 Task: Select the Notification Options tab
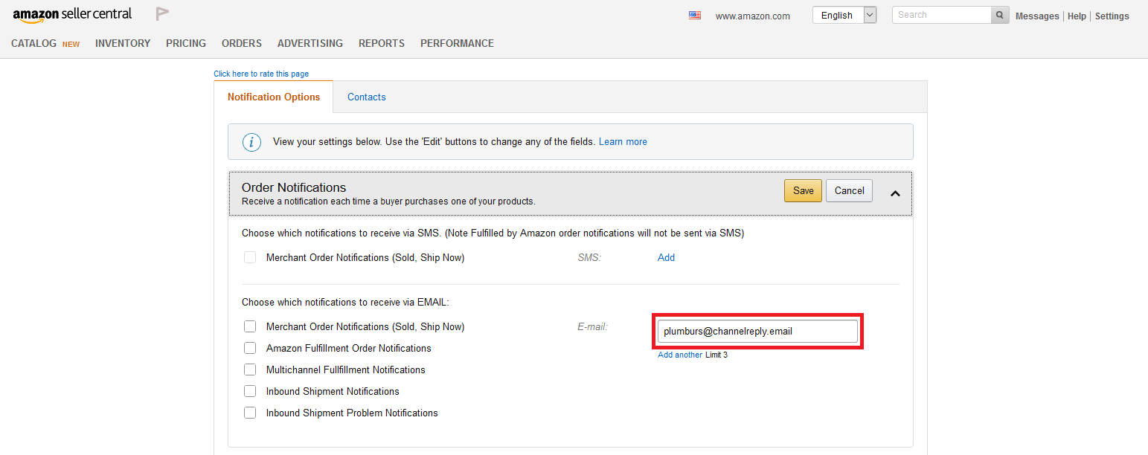point(274,97)
